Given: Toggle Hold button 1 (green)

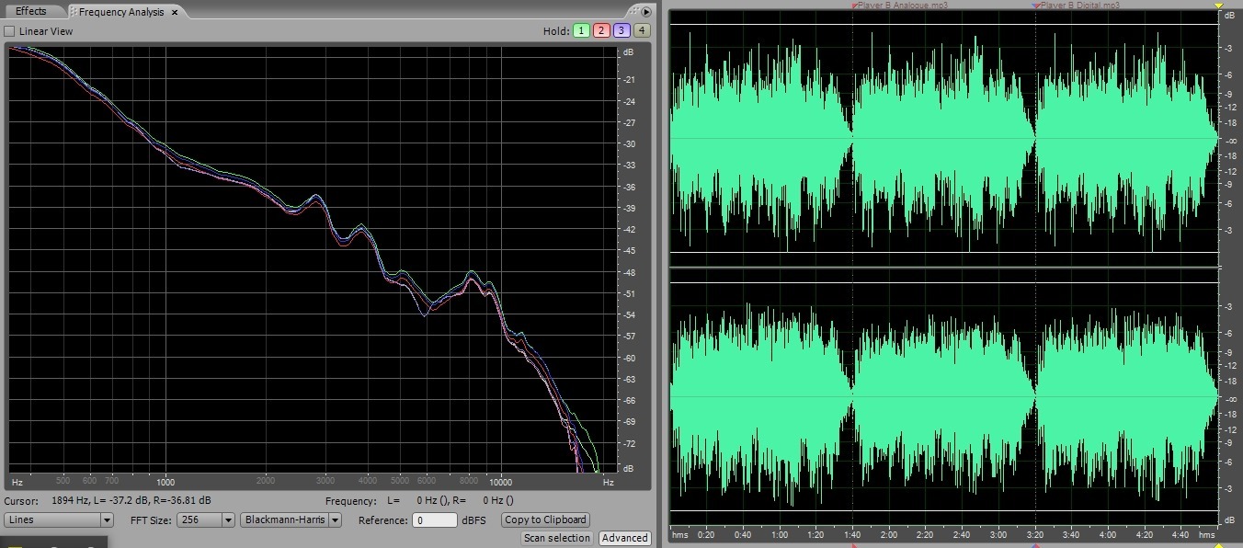Looking at the screenshot, I should pyautogui.click(x=581, y=30).
